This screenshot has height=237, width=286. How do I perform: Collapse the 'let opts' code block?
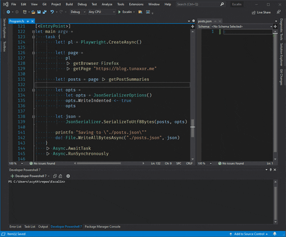click(x=33, y=90)
